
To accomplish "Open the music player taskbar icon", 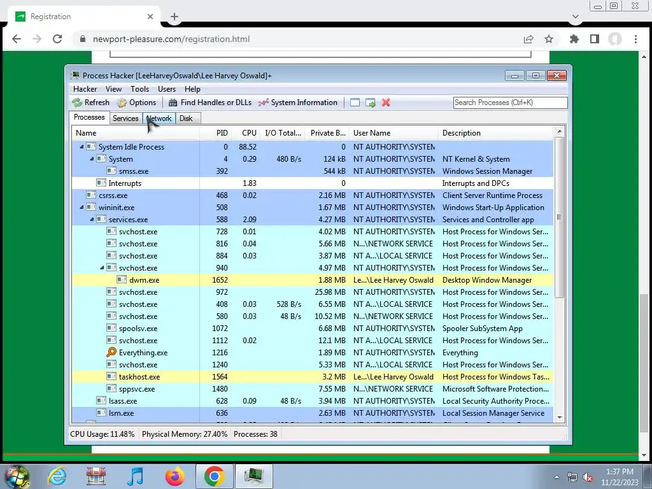I will click(x=135, y=476).
